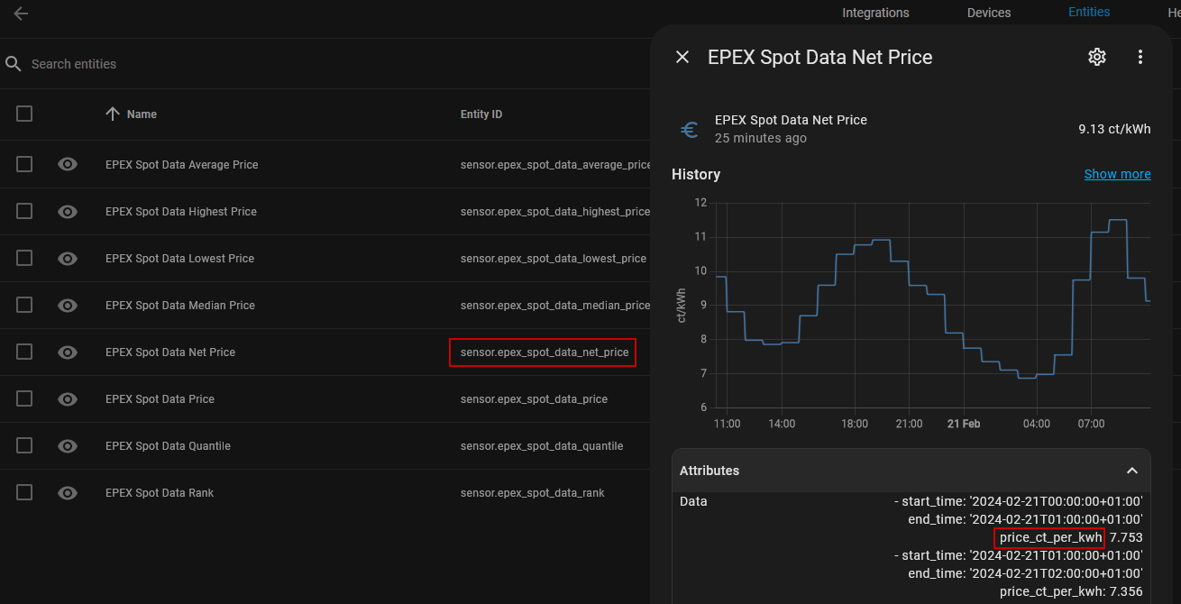Sort by the Name column header
The width and height of the screenshot is (1181, 604).
pos(142,114)
